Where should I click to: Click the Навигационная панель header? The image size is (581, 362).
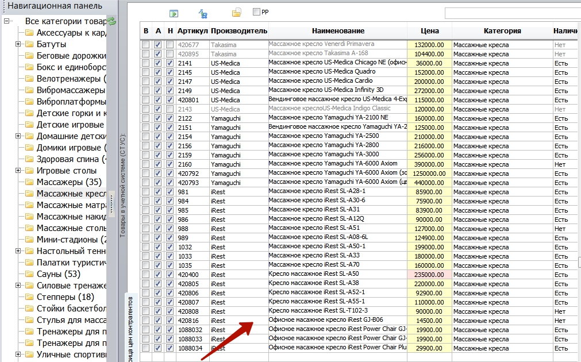coord(55,6)
